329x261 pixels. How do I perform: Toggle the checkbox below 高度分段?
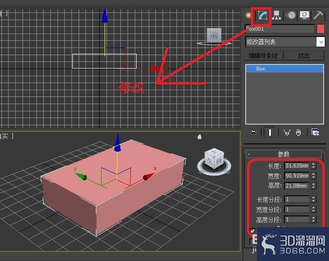click(252, 231)
